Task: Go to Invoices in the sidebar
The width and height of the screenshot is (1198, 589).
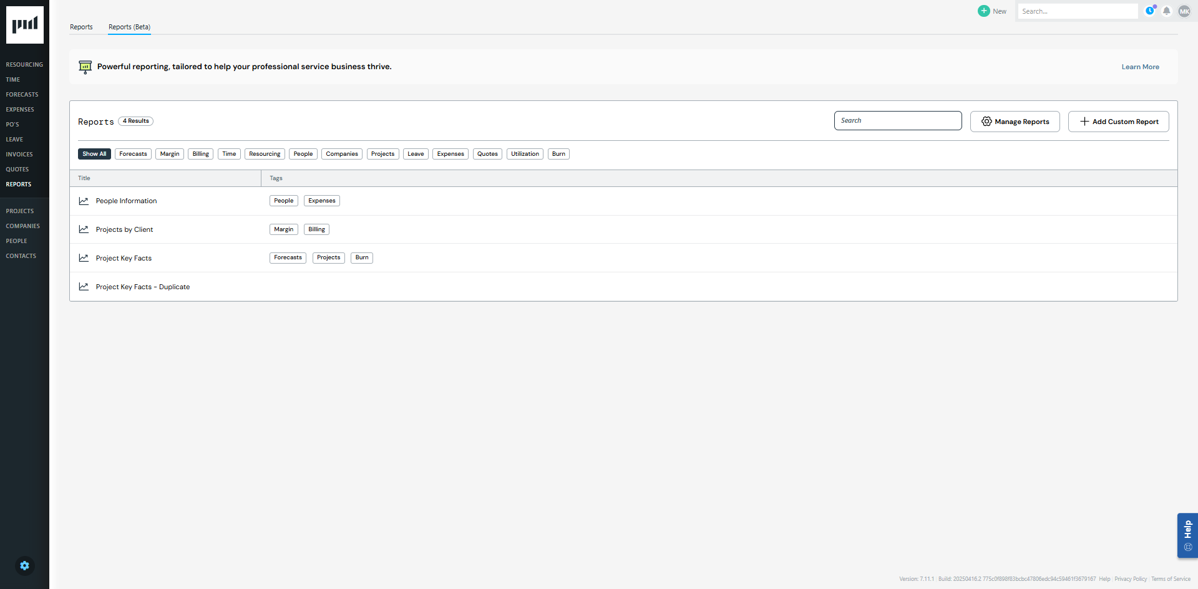Action: (x=19, y=155)
